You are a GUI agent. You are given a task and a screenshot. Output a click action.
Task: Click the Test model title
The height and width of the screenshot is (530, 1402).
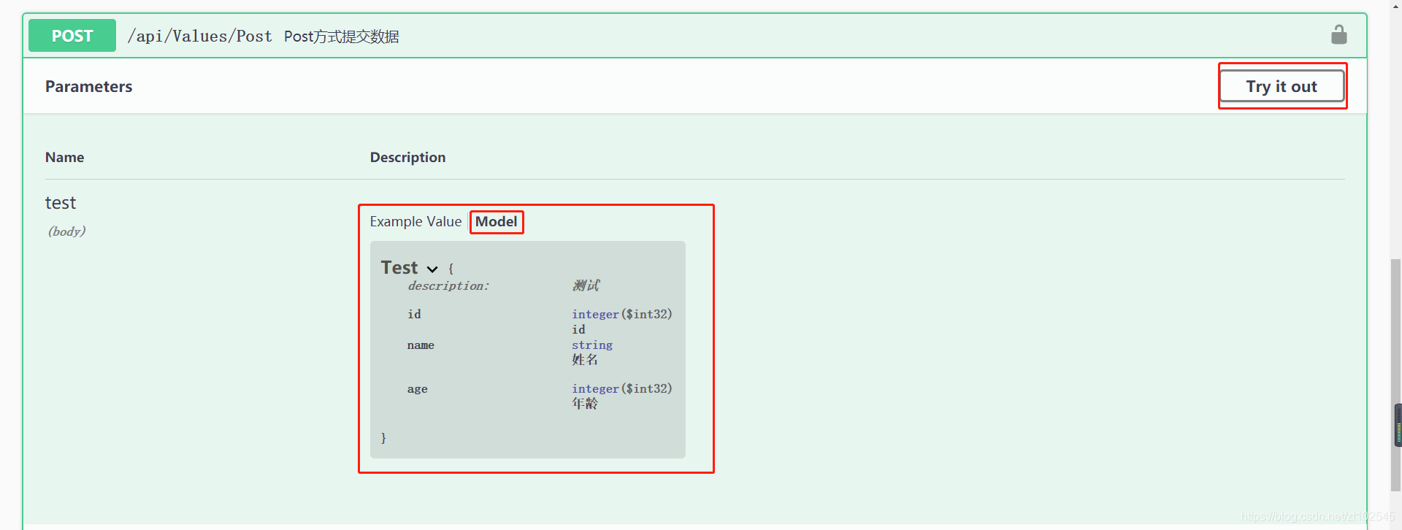[399, 267]
